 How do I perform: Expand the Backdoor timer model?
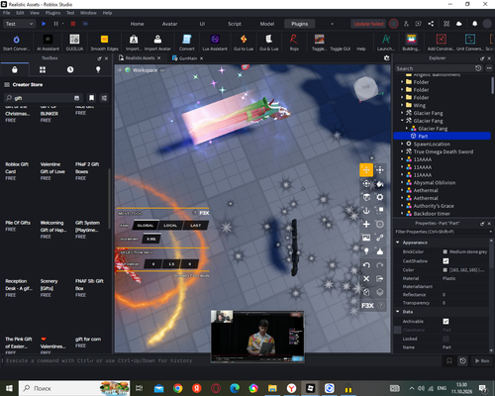click(402, 213)
